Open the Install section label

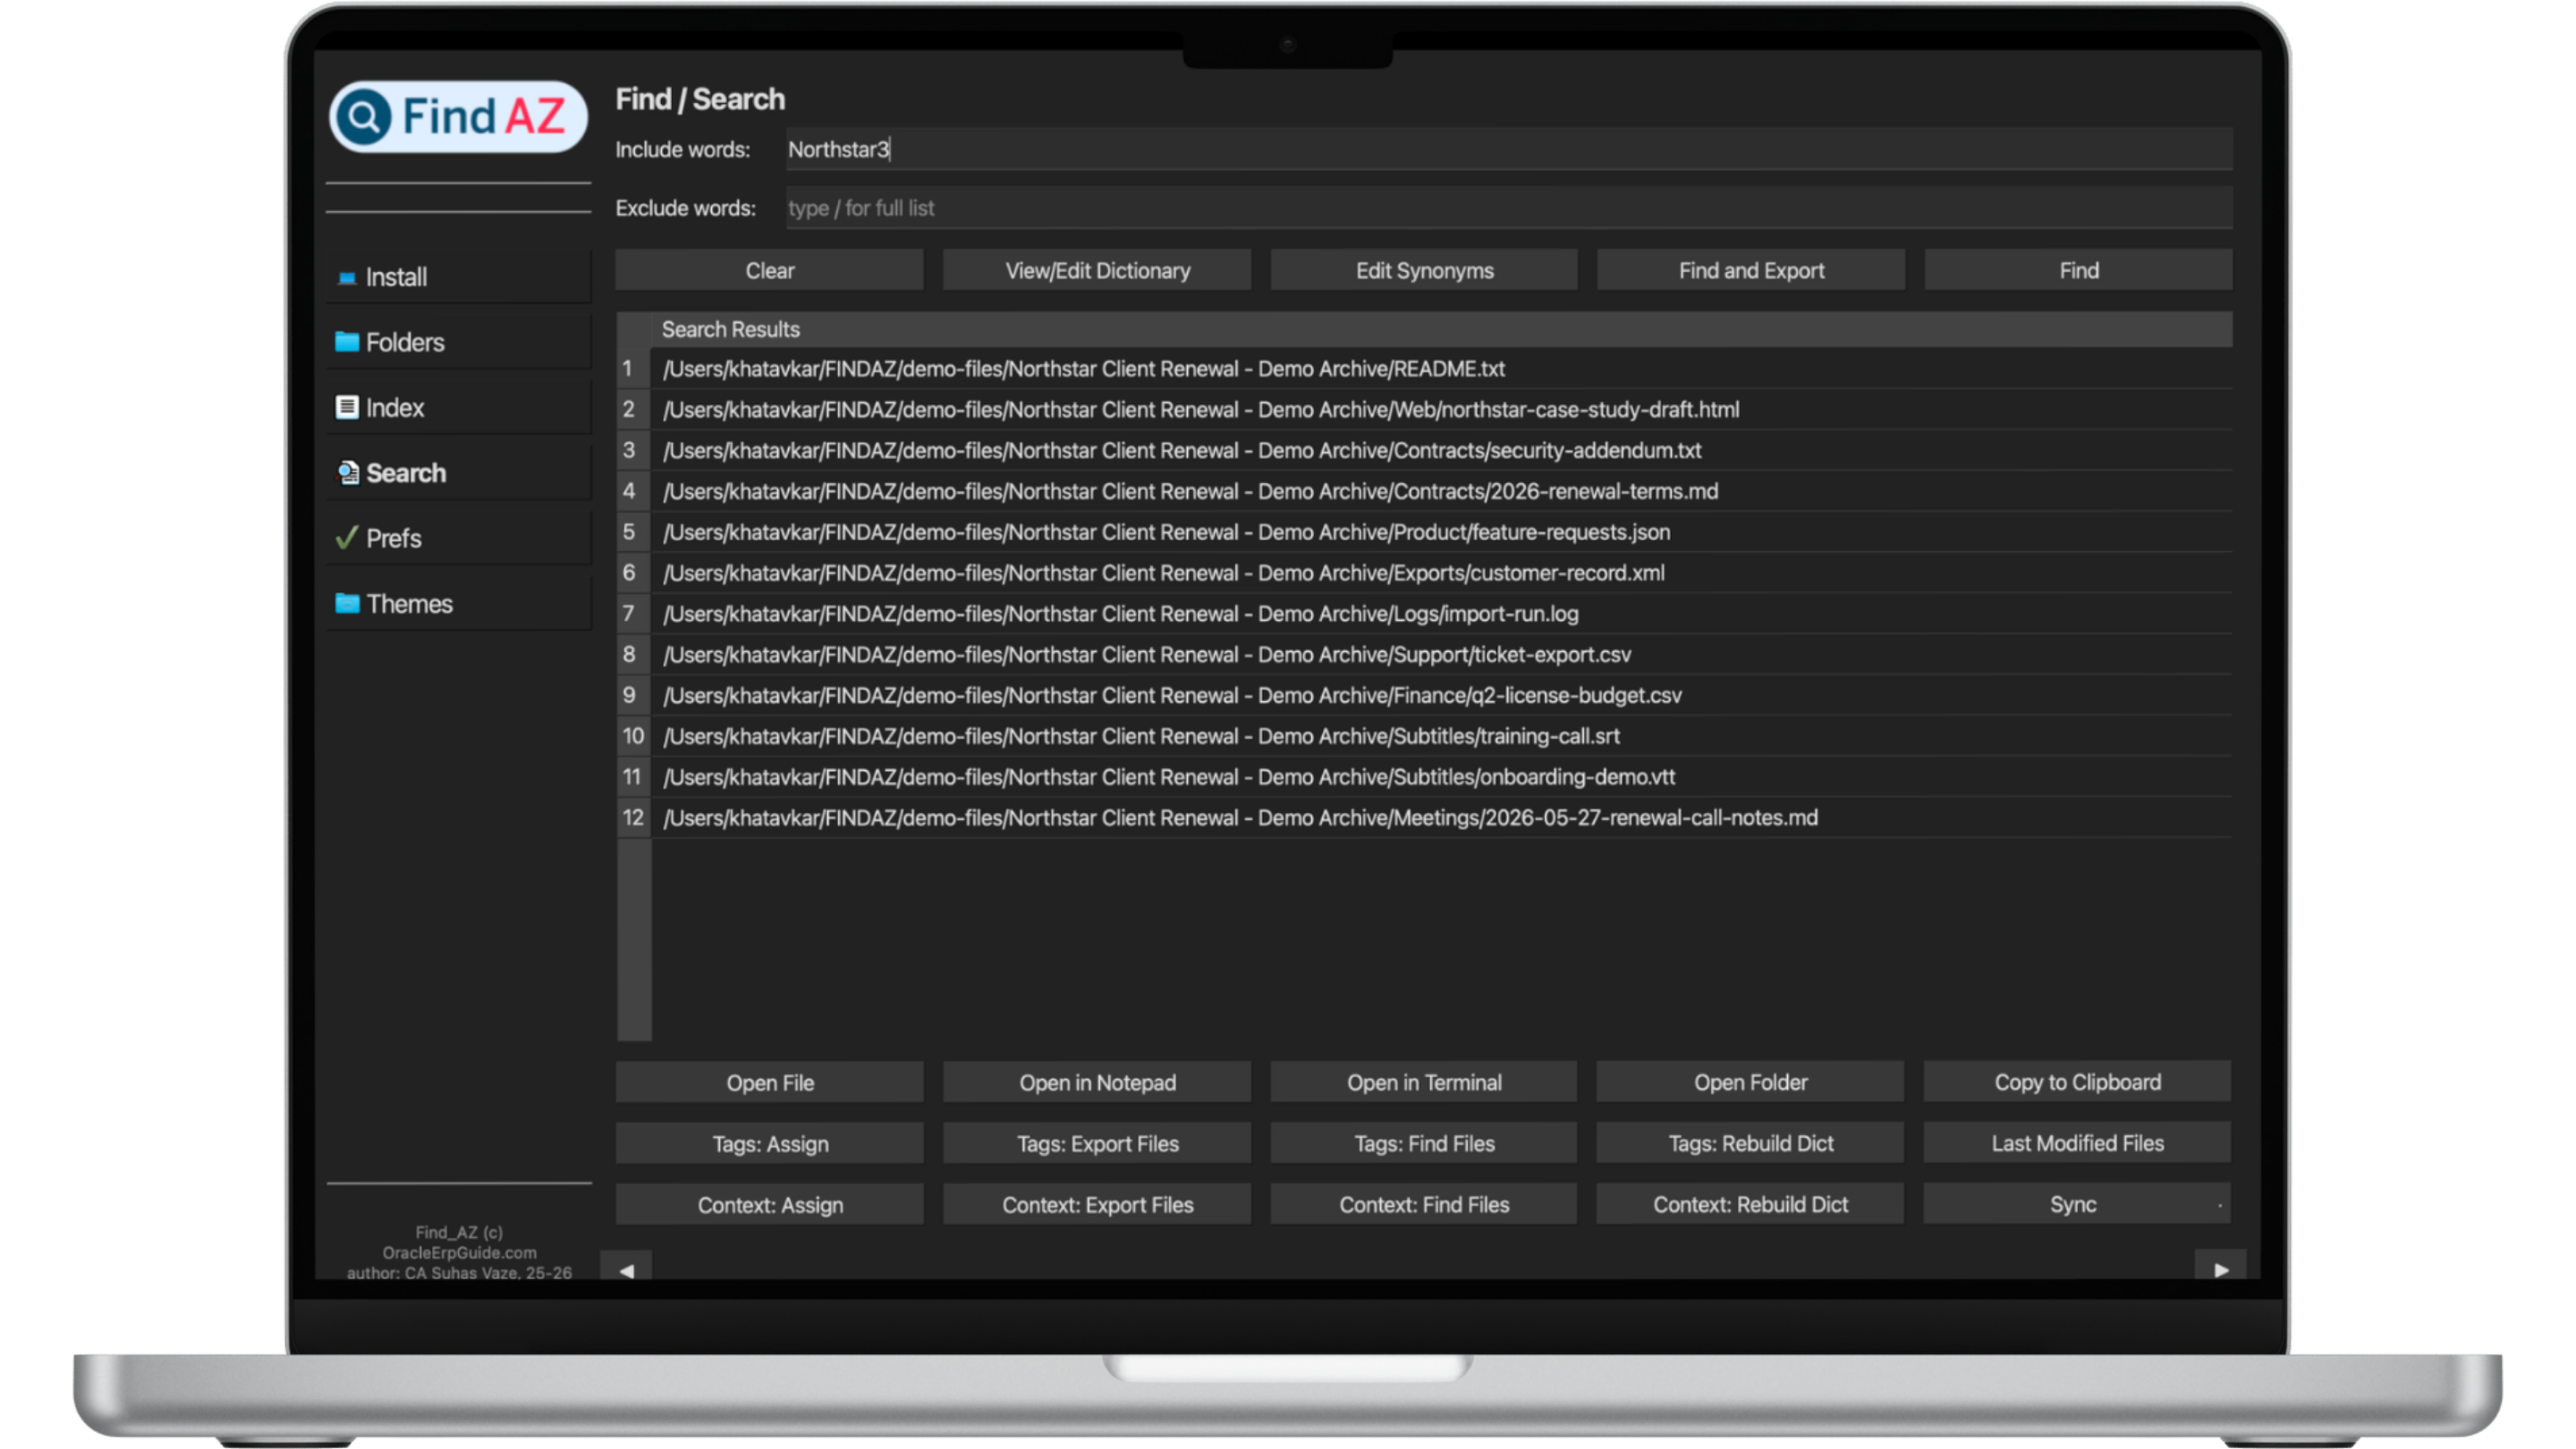[396, 277]
